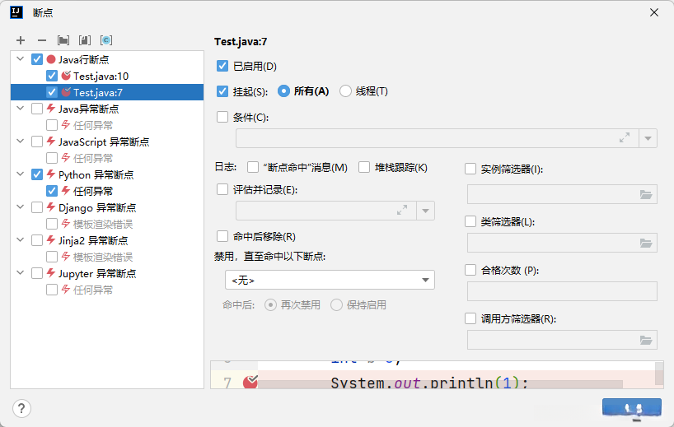Check the Java异常断点 group checkbox

coord(37,109)
